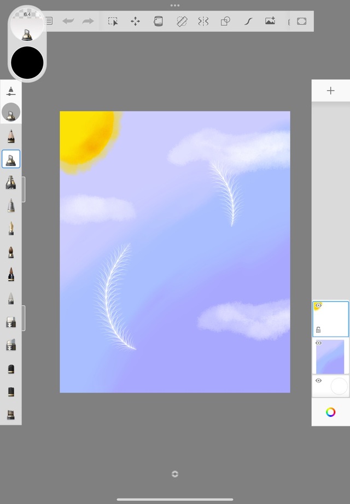Toggle the background layer eye icon
Screen dimensions: 350x504
(318, 380)
